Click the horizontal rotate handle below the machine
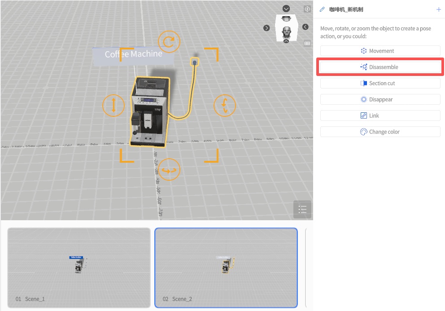 point(169,170)
